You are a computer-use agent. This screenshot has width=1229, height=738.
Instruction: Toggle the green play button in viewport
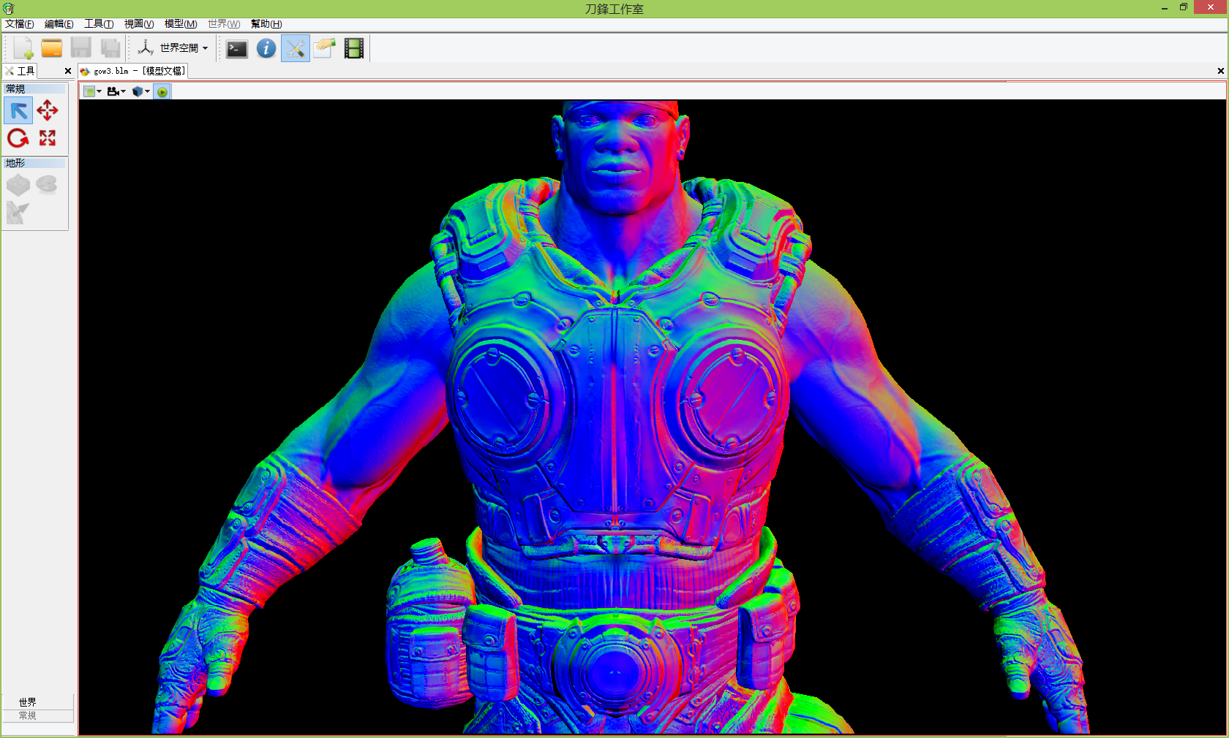162,91
